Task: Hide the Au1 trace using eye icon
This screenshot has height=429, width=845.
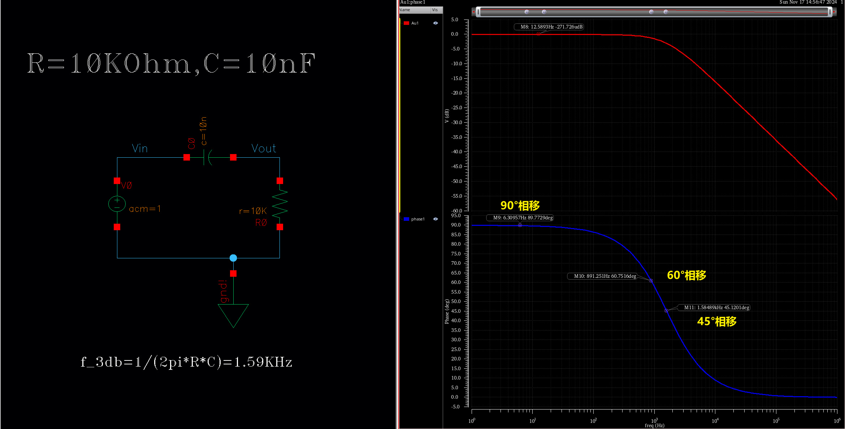Action: pyautogui.click(x=435, y=23)
